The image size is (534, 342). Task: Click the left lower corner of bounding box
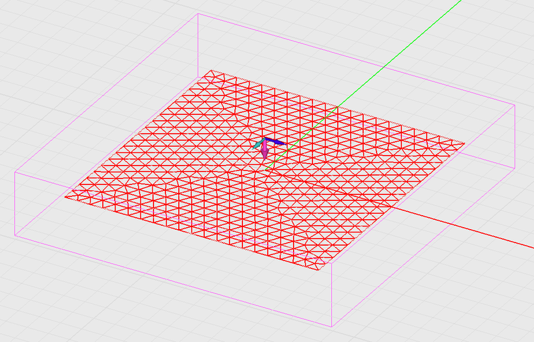pos(15,235)
